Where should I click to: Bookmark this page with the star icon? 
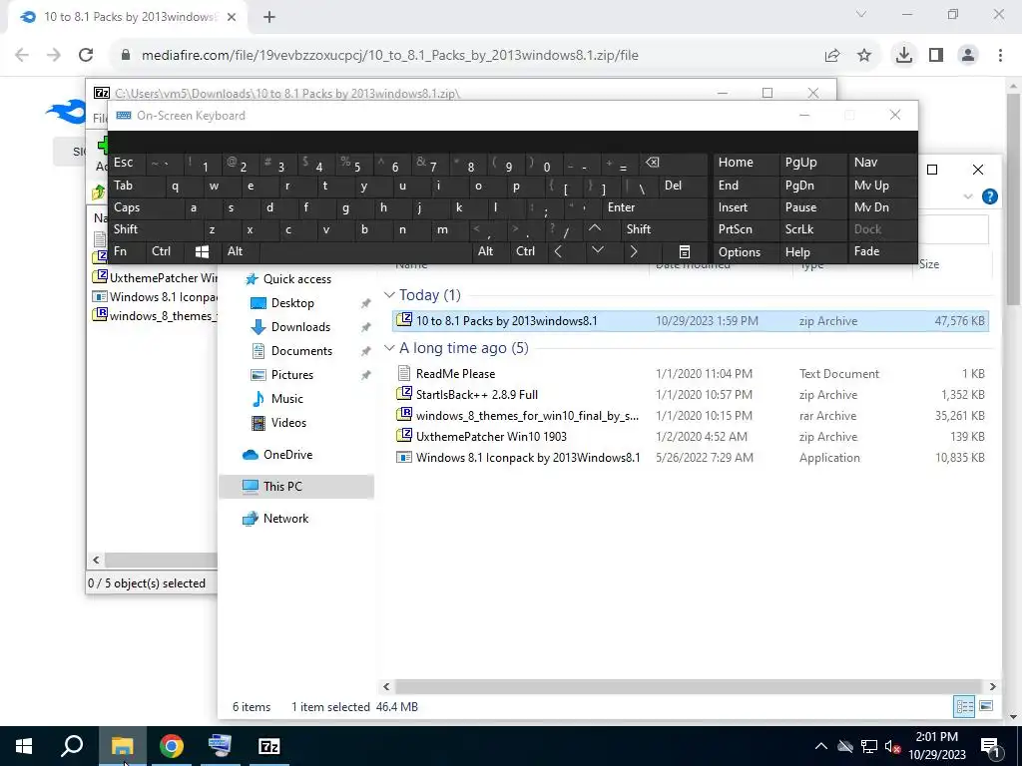click(x=864, y=56)
